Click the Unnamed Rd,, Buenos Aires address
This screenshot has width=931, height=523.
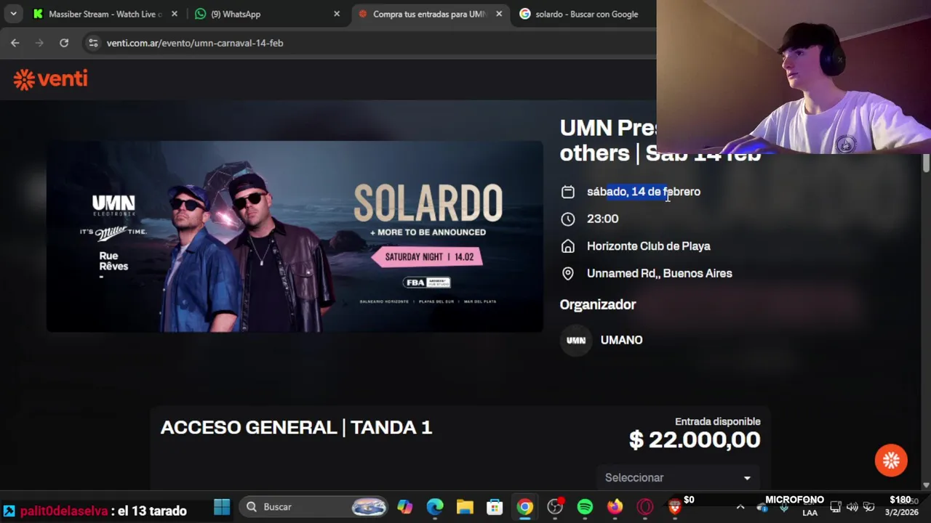click(x=660, y=273)
